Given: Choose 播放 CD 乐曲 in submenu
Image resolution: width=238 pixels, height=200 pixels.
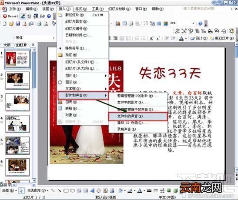Looking at the screenshot, I should pyautogui.click(x=138, y=123).
